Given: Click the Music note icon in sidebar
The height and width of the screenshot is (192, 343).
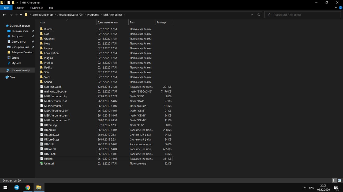Looking at the screenshot, I should (9, 63).
